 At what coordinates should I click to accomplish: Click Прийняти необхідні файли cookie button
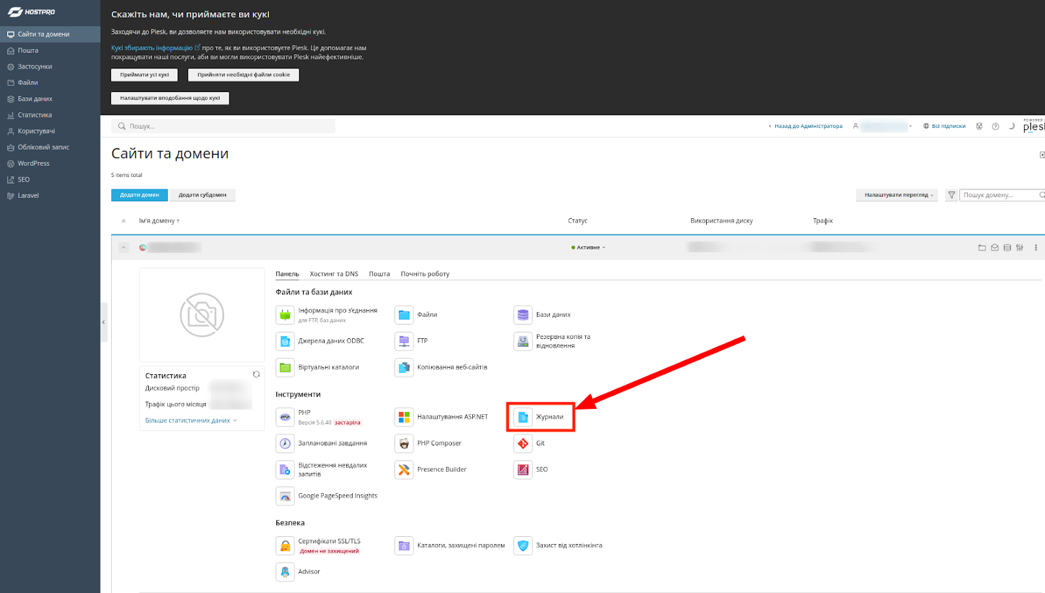tap(244, 74)
